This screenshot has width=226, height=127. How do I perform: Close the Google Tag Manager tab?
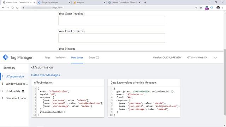pos(69,2)
